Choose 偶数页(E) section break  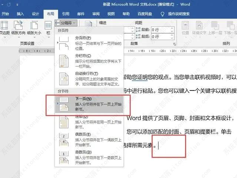click(x=89, y=139)
